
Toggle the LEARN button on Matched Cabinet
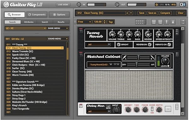tap(169, 66)
